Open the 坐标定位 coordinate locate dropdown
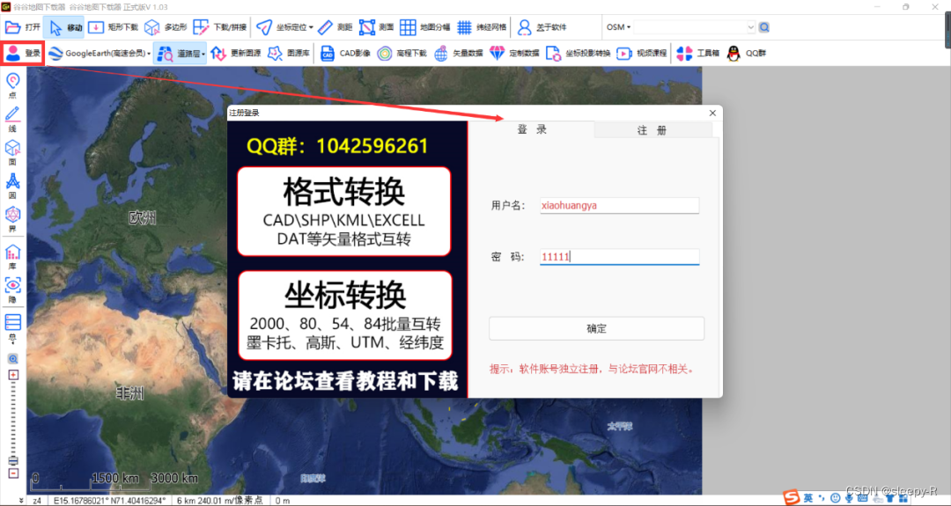 coord(284,27)
